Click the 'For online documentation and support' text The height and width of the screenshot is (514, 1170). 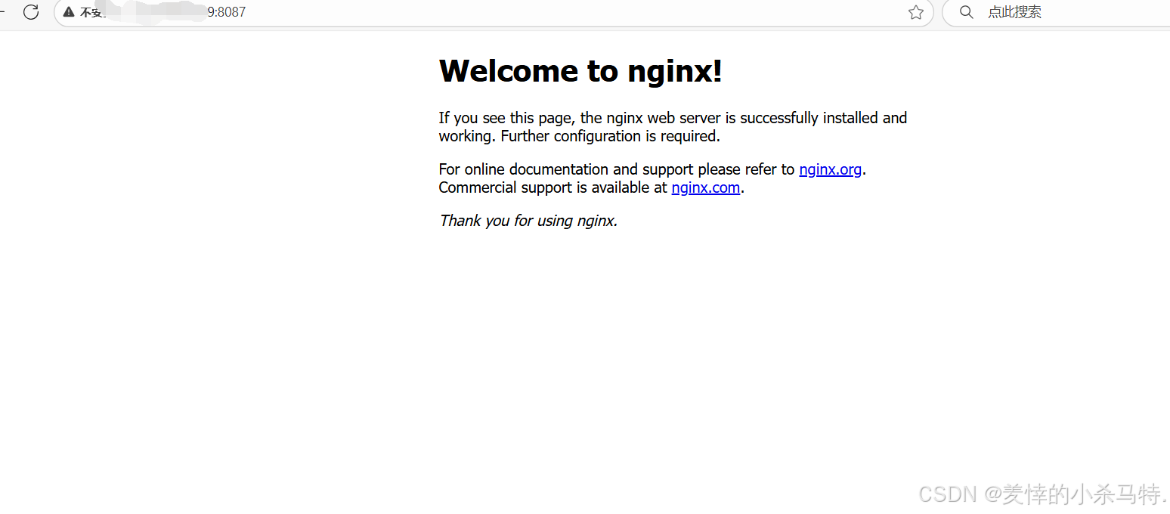click(x=566, y=169)
